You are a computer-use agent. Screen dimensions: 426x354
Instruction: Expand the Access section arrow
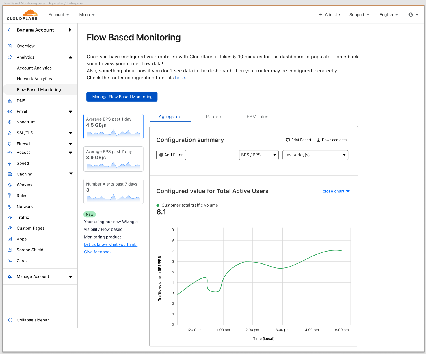70,153
